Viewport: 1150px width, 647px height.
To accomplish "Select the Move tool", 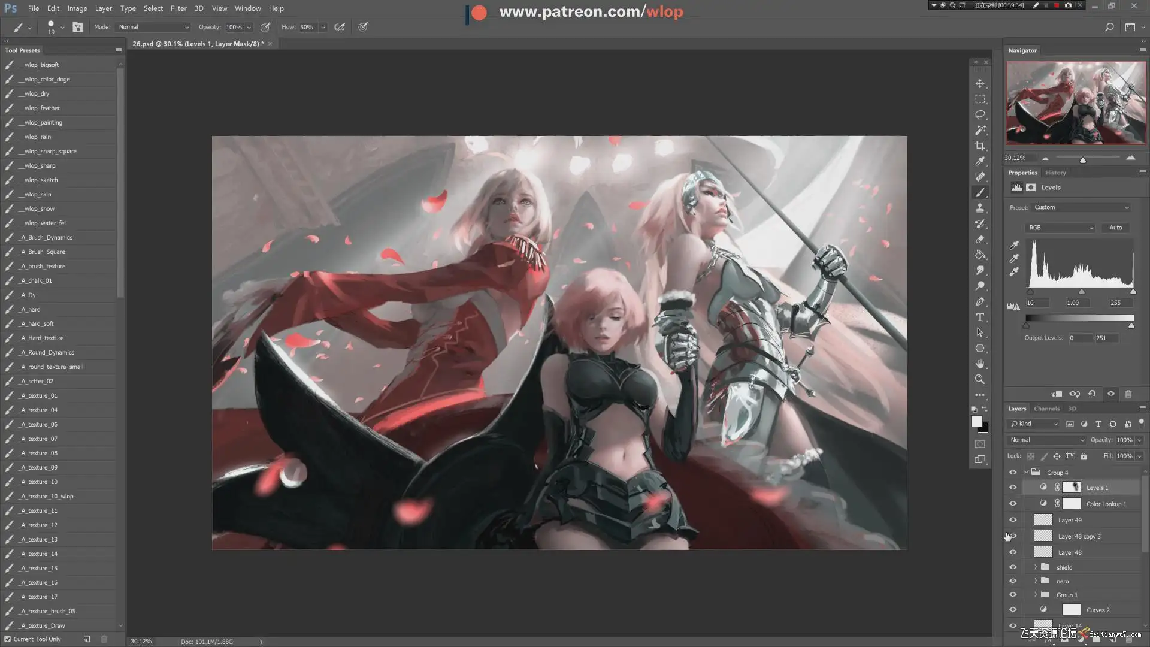I will [x=980, y=83].
